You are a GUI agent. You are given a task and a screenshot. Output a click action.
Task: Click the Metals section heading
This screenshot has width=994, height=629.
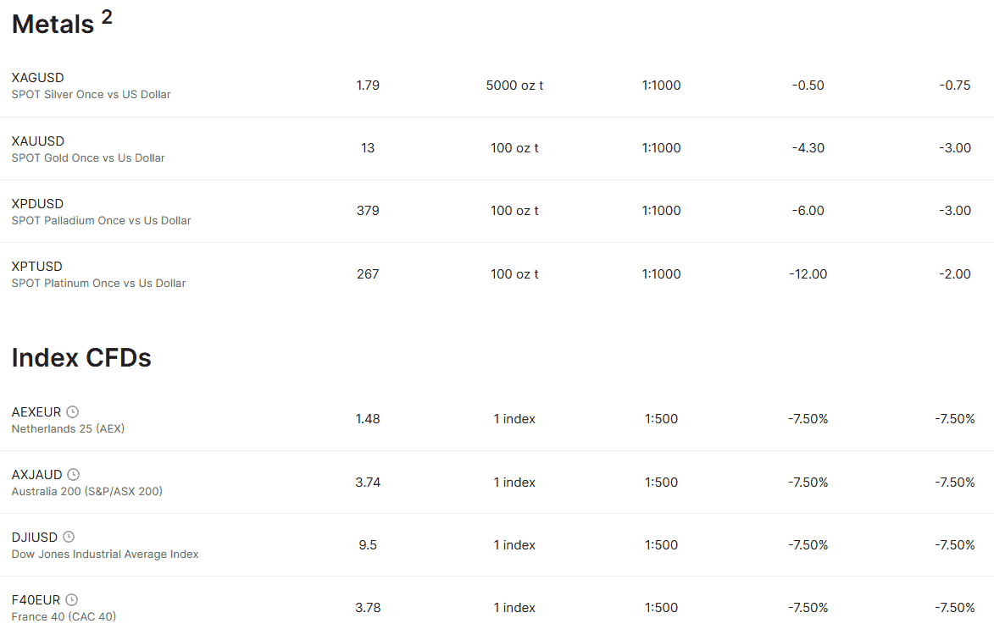[x=53, y=25]
